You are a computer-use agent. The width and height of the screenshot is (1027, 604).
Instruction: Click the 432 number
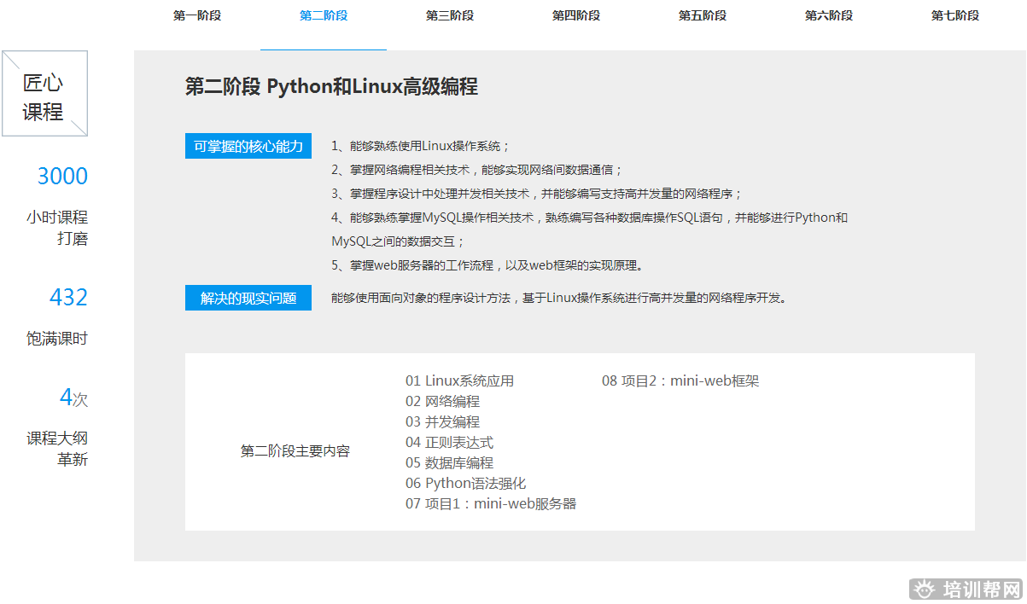click(68, 298)
